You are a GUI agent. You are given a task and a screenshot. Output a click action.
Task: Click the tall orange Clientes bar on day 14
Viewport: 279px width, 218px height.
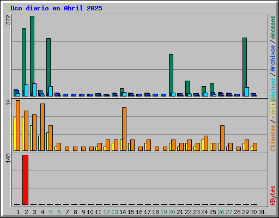pos(124,129)
